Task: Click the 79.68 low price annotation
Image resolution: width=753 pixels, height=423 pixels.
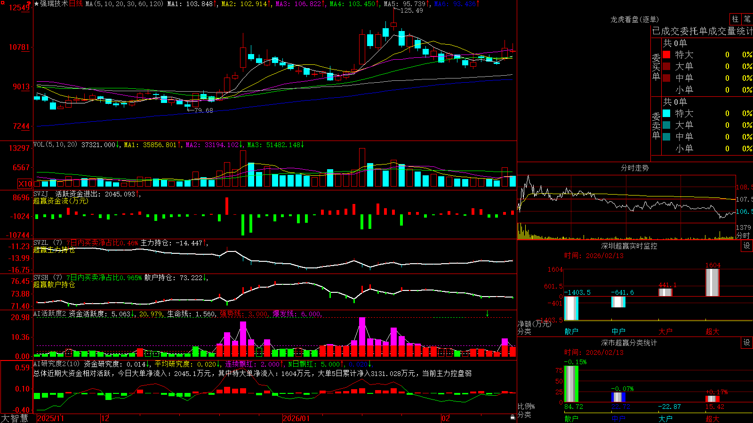Action: [x=203, y=110]
